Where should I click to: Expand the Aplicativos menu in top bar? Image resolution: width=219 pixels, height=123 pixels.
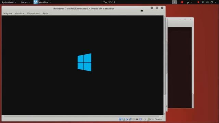pyautogui.click(x=9, y=2)
